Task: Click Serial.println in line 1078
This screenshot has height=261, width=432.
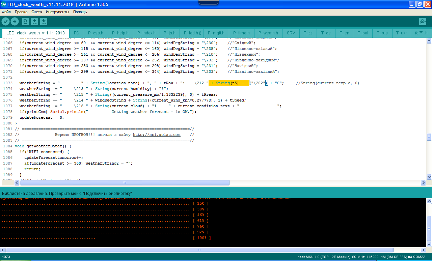Action: tap(67, 112)
